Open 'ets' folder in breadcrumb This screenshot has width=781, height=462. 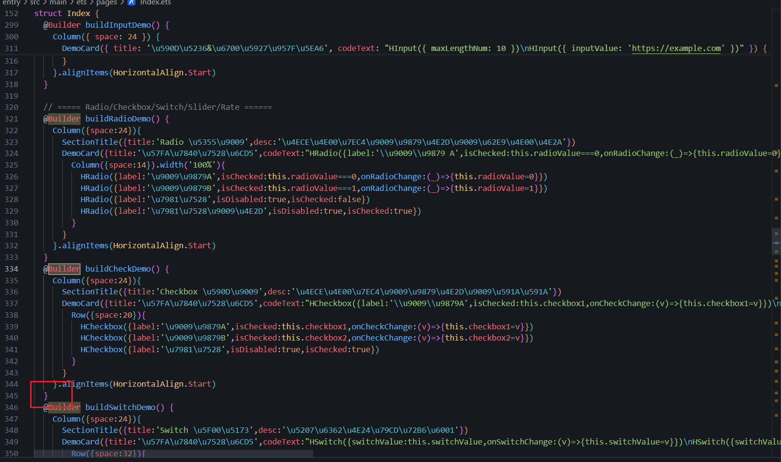click(x=82, y=2)
